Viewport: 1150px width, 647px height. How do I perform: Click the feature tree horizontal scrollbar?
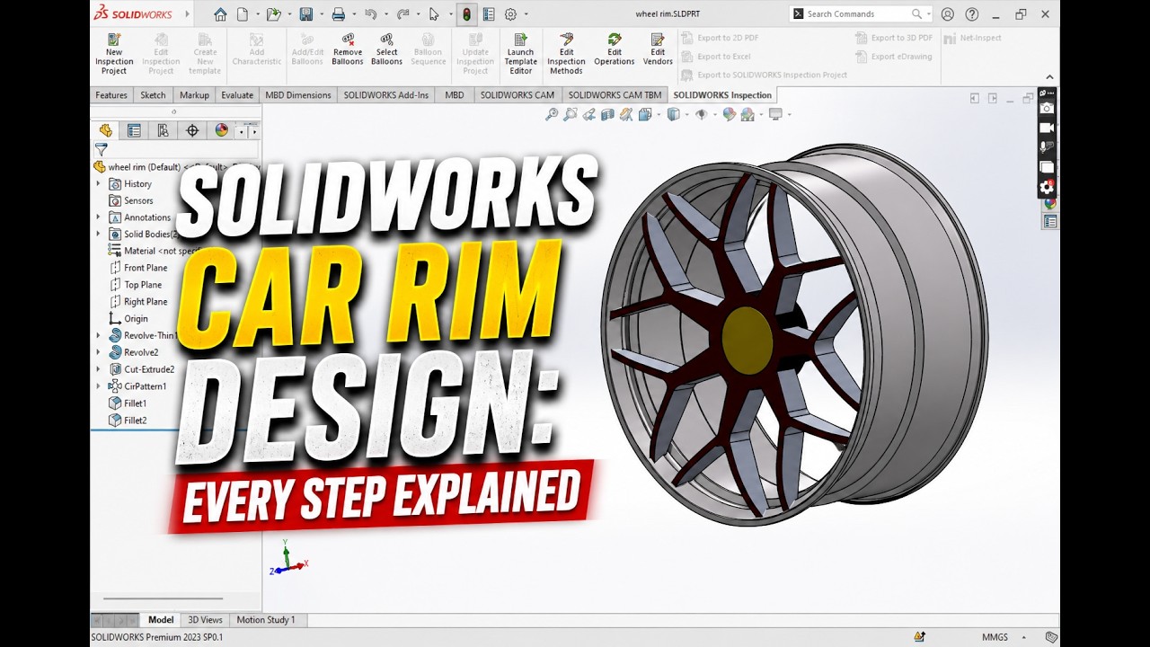[x=163, y=598]
